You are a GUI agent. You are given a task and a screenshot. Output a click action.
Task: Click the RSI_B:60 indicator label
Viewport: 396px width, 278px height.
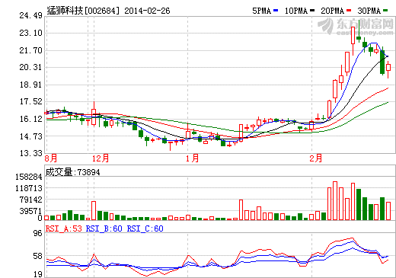click(x=104, y=228)
